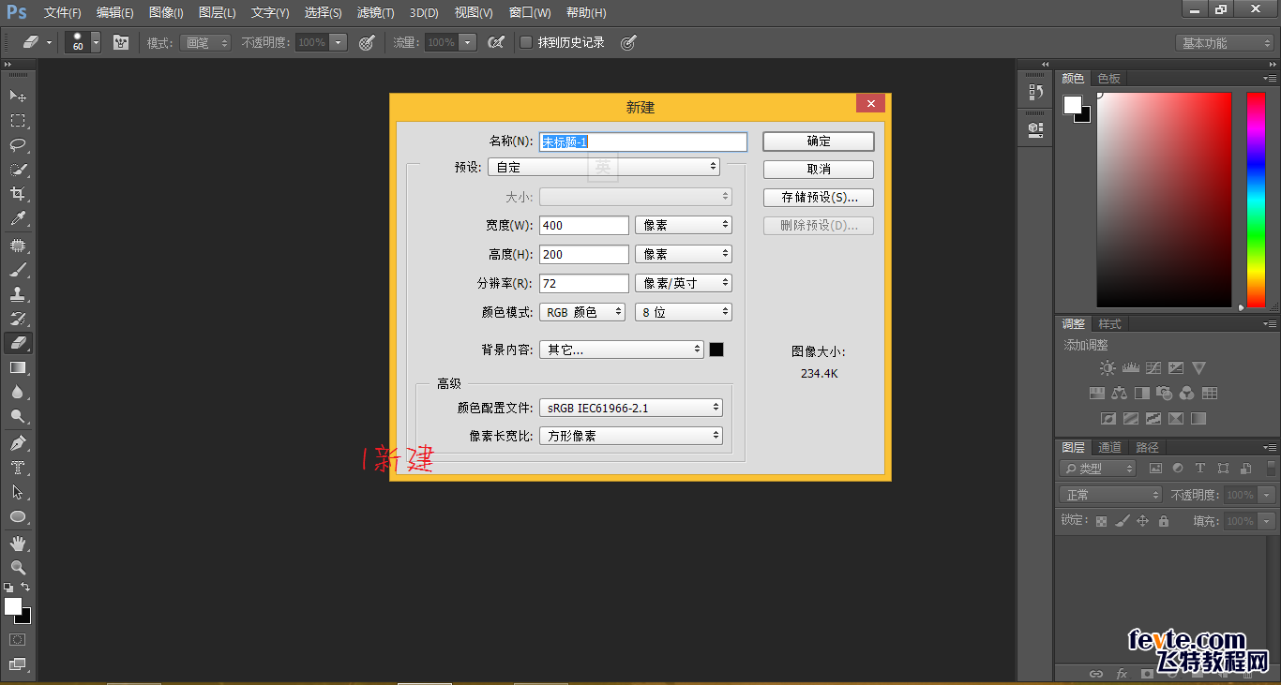Switch to the 色板 swatches tab
Viewport: 1281px width, 685px height.
1108,79
